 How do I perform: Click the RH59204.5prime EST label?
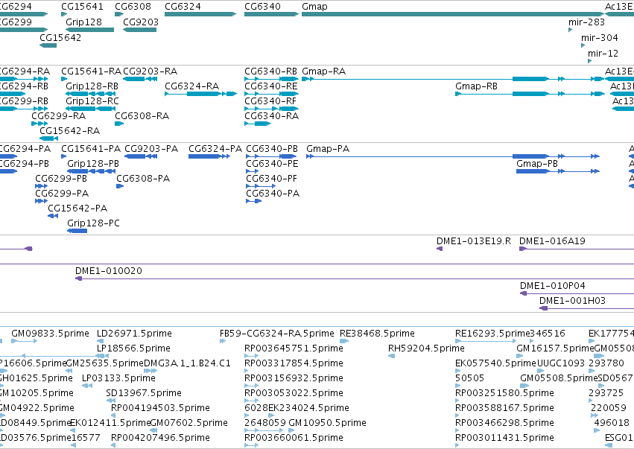coord(426,348)
